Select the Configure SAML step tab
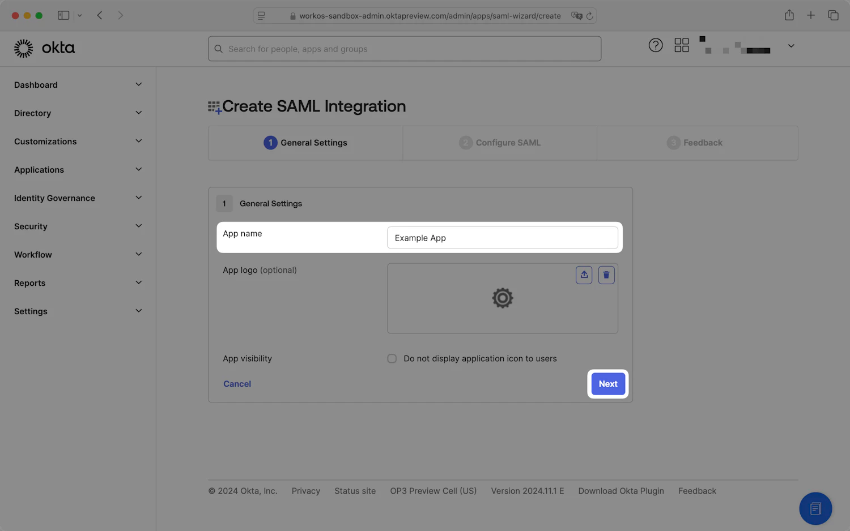 click(x=500, y=143)
